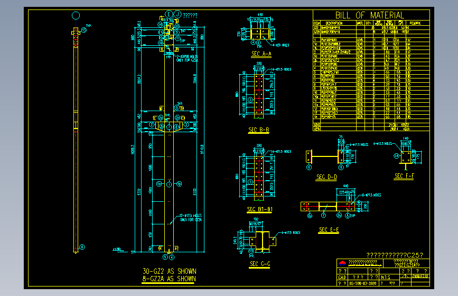Select the SEC B-B section label

click(x=259, y=130)
